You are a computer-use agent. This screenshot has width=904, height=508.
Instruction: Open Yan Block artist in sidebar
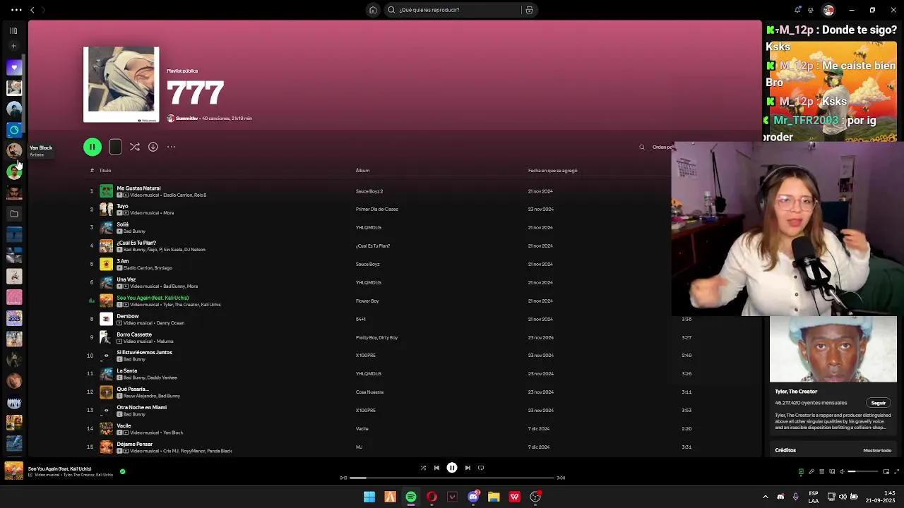(14, 150)
